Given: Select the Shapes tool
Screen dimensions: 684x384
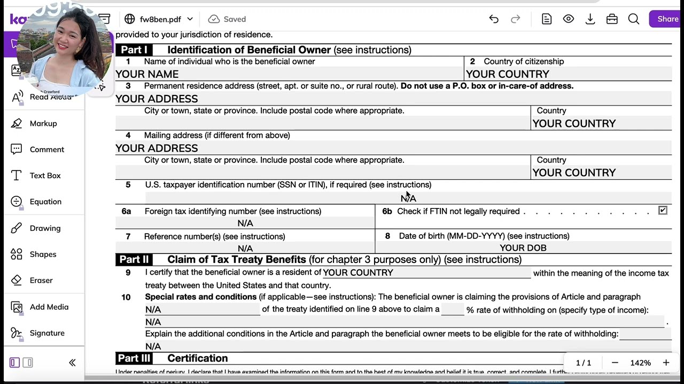Looking at the screenshot, I should pyautogui.click(x=44, y=254).
